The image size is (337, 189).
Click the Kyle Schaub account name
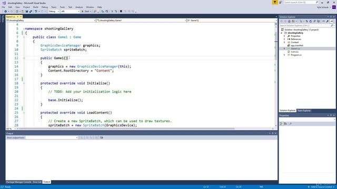pos(323,7)
